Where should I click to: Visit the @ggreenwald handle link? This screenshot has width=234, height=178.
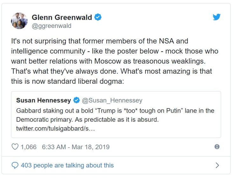tap(51, 26)
